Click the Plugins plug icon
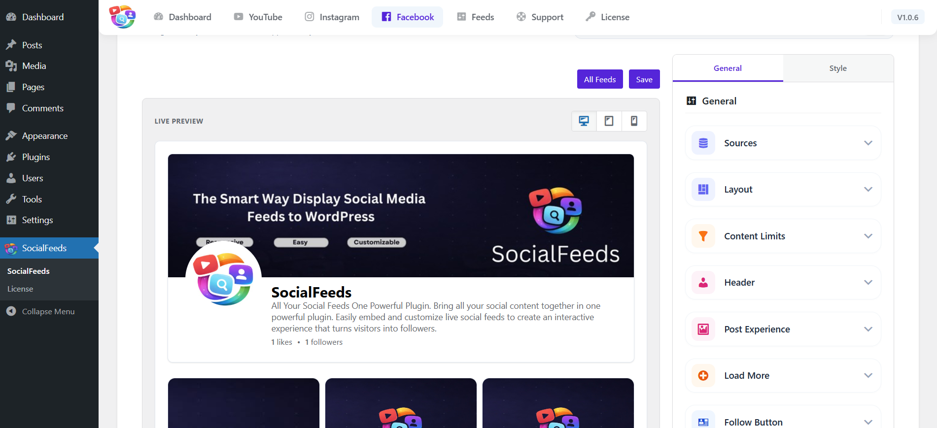Screen dimensions: 937x428 coord(11,157)
